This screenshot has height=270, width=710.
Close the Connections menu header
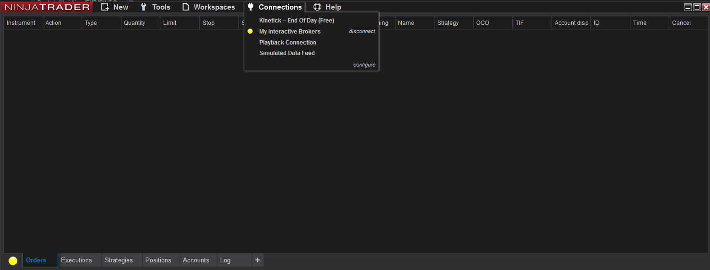pyautogui.click(x=274, y=7)
